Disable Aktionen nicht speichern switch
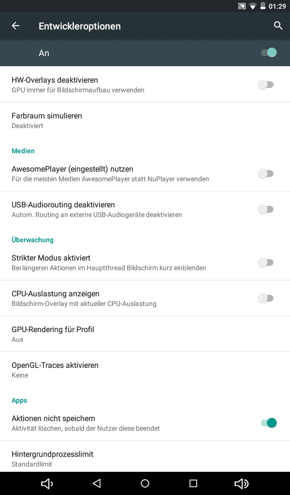Image resolution: width=290 pixels, height=495 pixels. pyautogui.click(x=268, y=423)
